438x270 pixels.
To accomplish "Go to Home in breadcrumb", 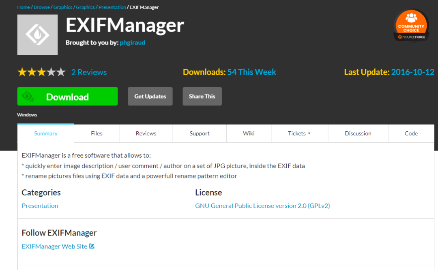I will coord(24,7).
